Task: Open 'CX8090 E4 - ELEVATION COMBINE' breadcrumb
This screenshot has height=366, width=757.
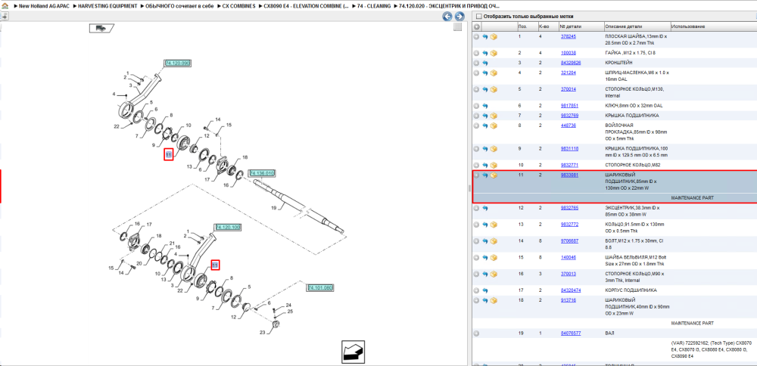Action: tap(305, 6)
